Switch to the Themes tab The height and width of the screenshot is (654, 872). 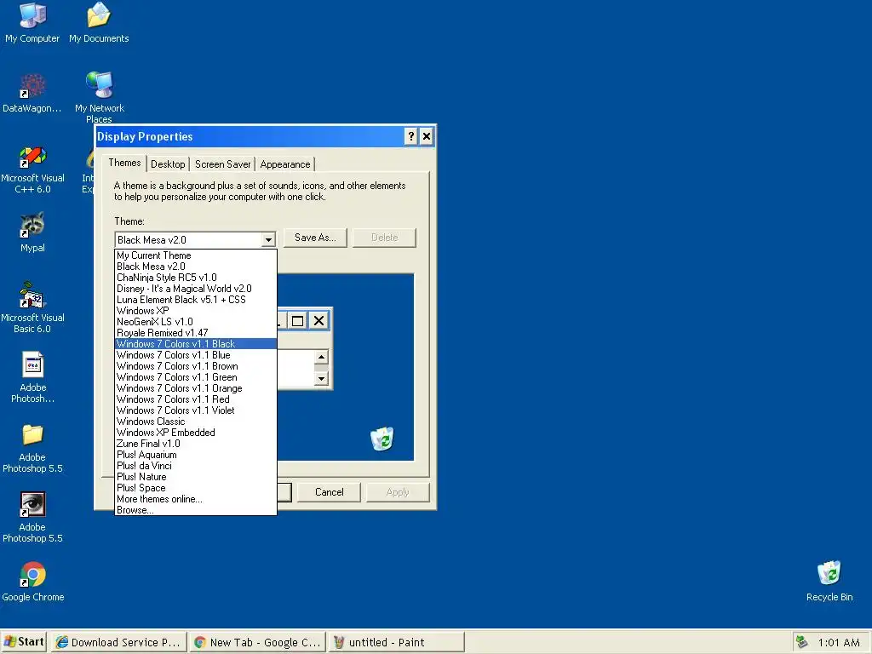tap(124, 163)
